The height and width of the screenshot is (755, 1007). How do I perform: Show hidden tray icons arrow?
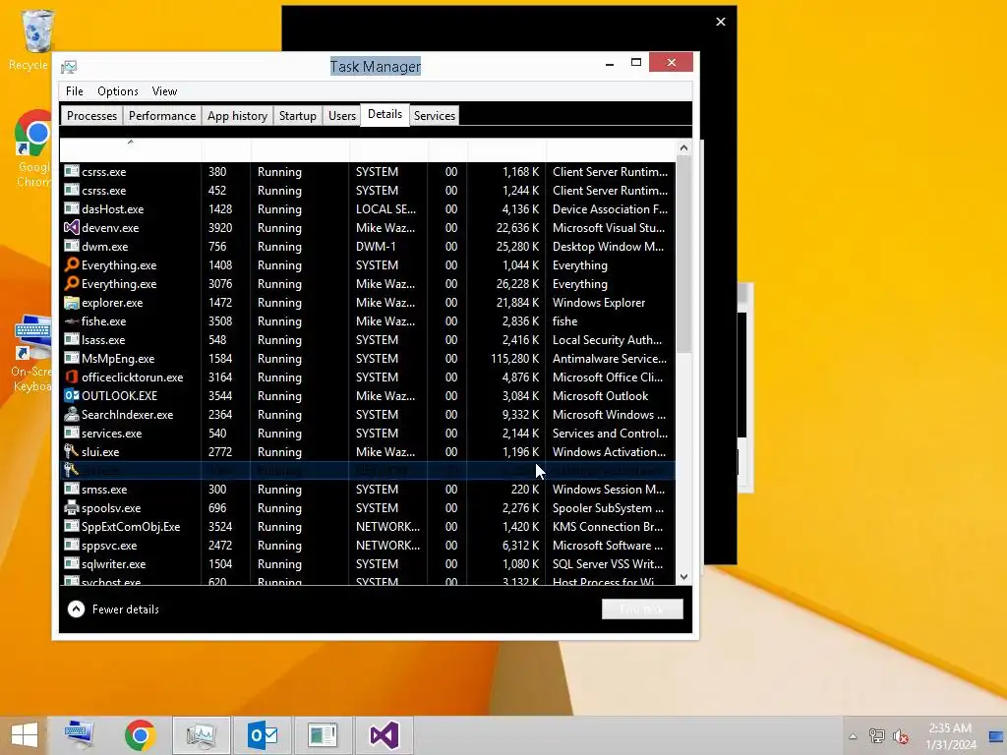[853, 736]
